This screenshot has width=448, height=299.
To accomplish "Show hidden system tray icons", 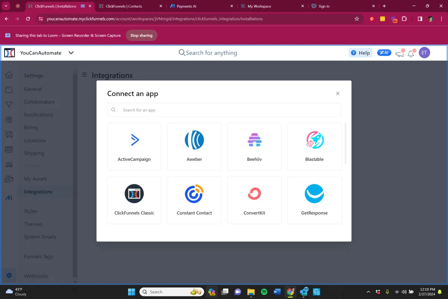I will pos(368,292).
